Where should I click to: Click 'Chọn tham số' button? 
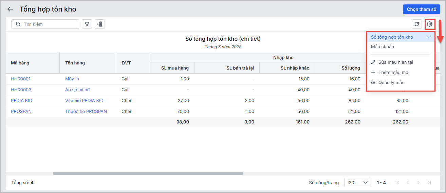click(x=421, y=9)
